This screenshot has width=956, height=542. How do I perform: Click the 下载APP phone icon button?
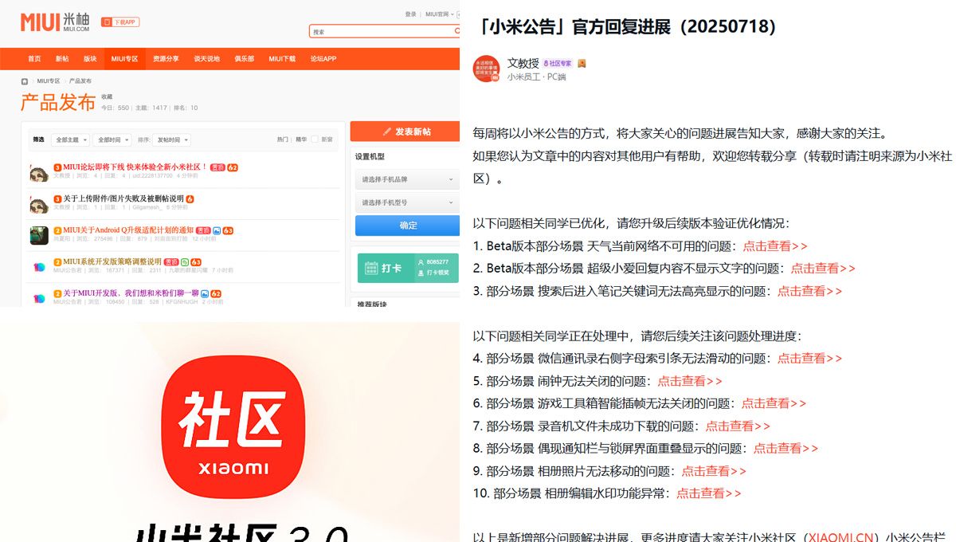pyautogui.click(x=120, y=22)
